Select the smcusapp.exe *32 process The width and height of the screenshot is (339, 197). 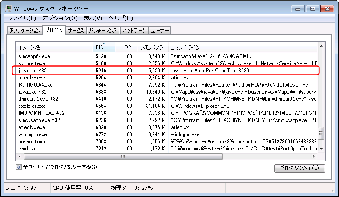166,120
